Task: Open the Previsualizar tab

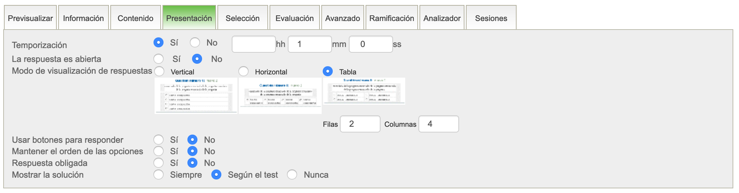Action: pos(30,18)
